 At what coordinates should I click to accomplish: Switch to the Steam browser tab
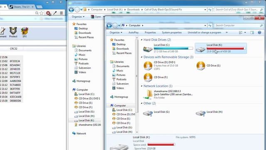click(22, 7)
